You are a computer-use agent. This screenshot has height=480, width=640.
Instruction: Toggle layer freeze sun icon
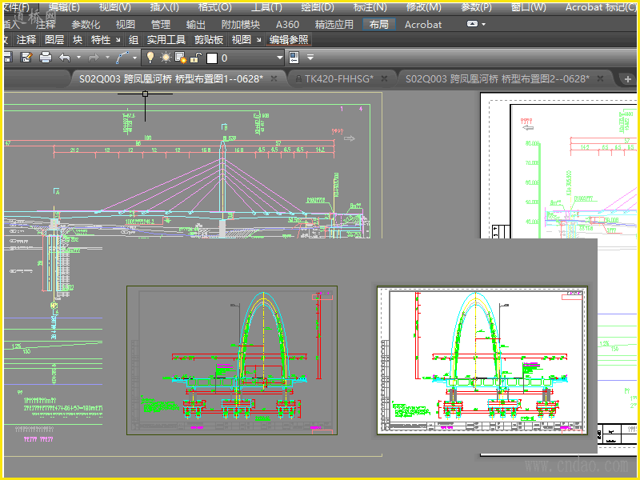click(x=166, y=58)
